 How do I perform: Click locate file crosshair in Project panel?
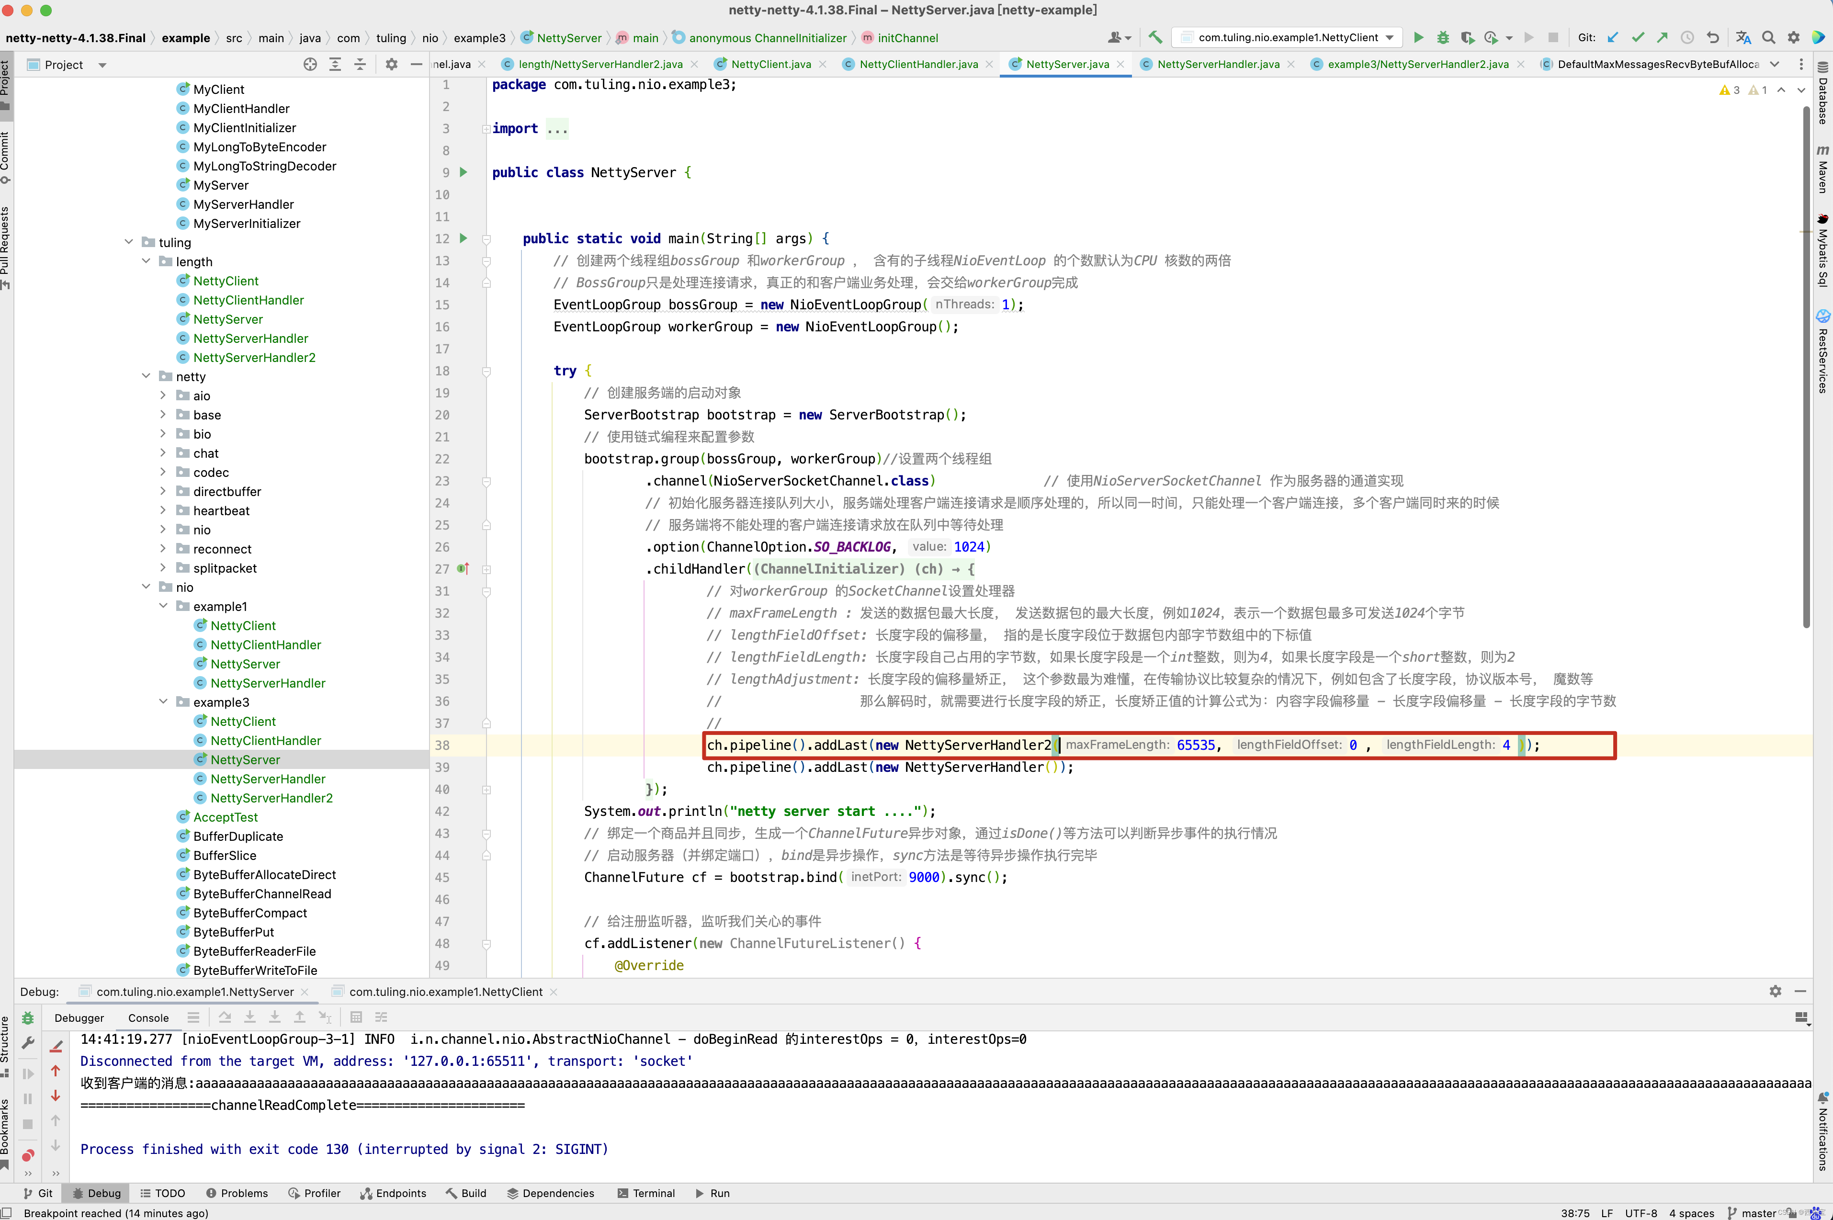[x=310, y=65]
